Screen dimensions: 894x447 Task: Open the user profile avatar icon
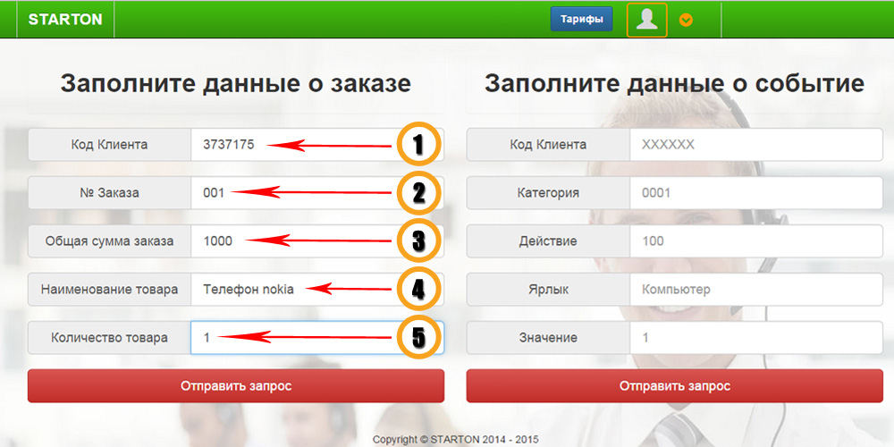(646, 20)
